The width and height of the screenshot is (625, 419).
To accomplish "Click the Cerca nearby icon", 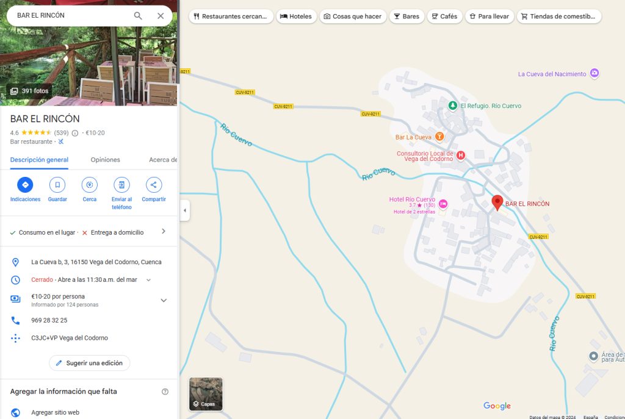I will coord(90,185).
